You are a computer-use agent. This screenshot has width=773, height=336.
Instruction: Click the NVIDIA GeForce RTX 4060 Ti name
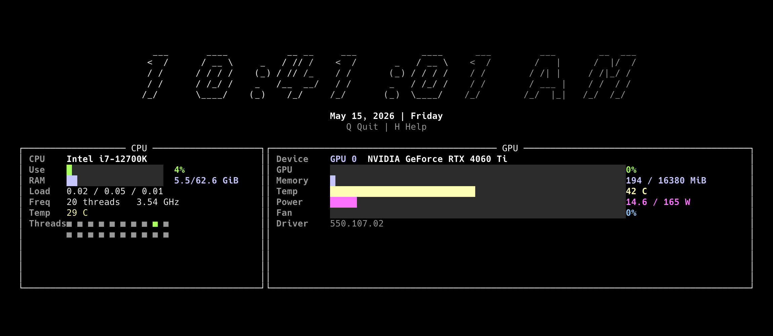click(x=437, y=159)
